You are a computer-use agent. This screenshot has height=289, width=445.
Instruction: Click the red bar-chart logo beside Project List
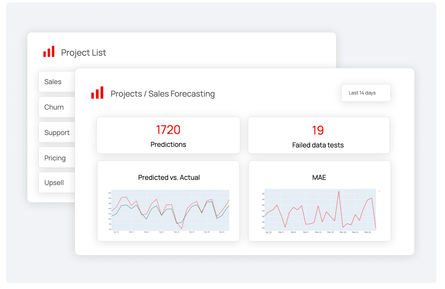tap(49, 51)
